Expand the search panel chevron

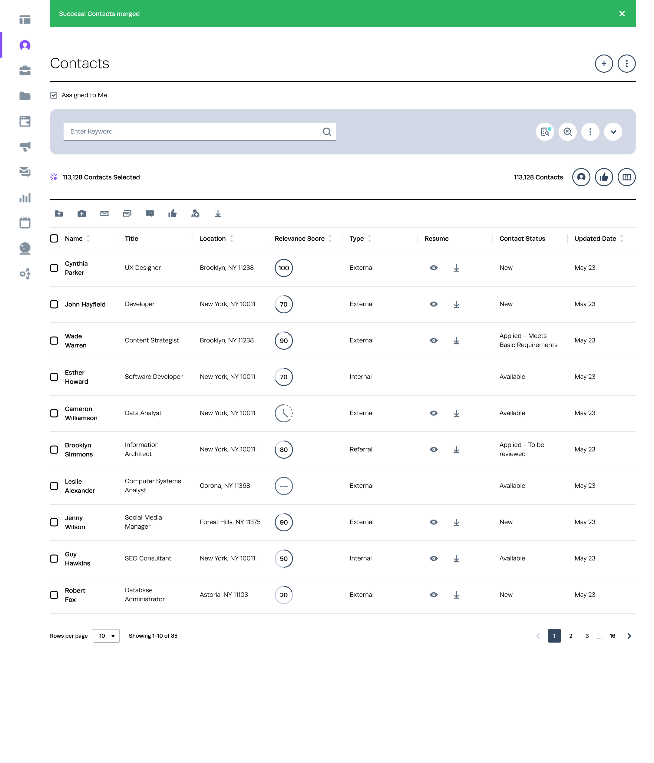613,131
